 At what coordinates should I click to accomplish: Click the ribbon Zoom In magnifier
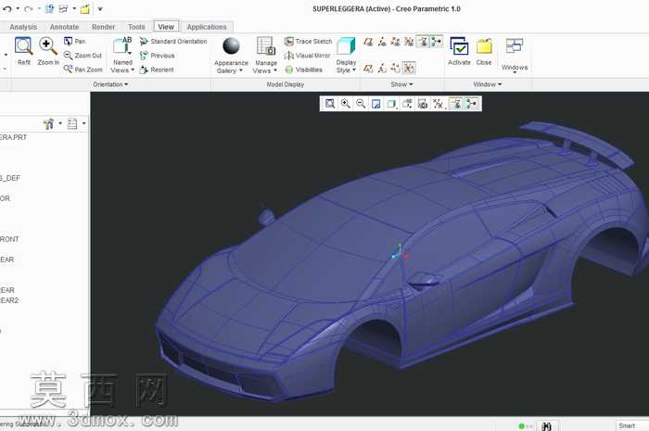(x=48, y=46)
